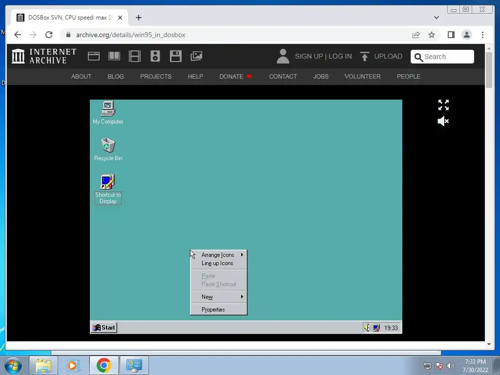Click the user avatar icon
Viewport: 500px width, 375px height.
pyautogui.click(x=283, y=56)
